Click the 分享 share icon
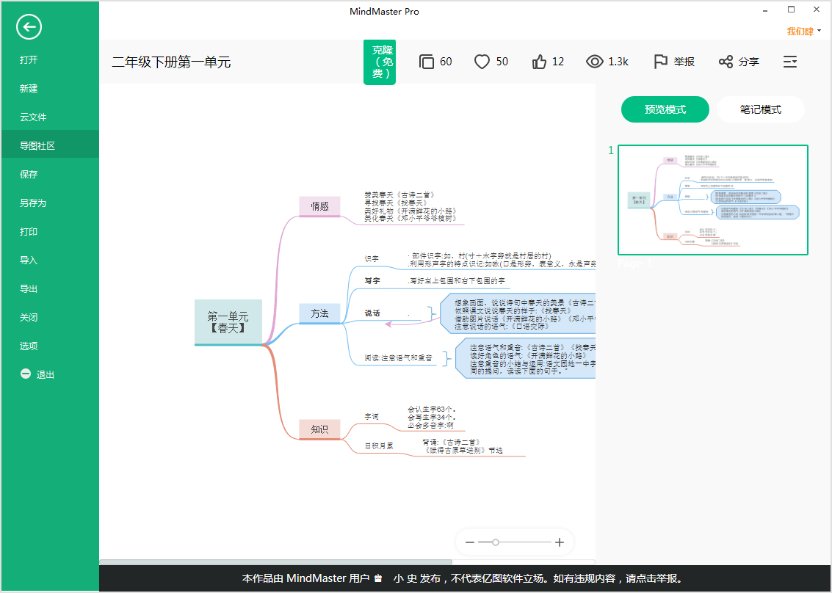 [726, 62]
